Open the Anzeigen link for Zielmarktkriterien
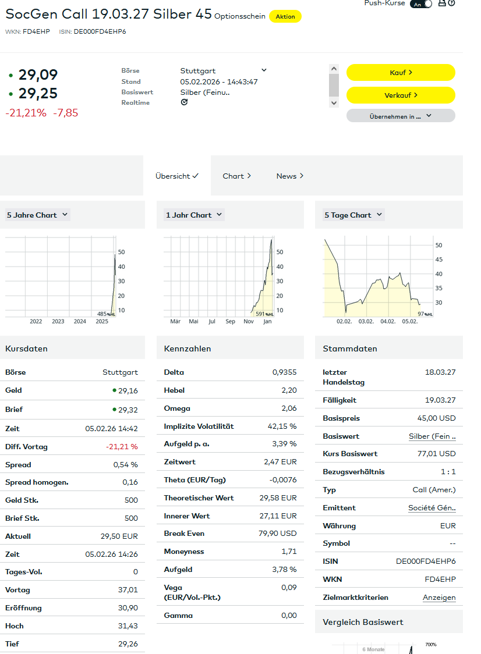 [439, 598]
